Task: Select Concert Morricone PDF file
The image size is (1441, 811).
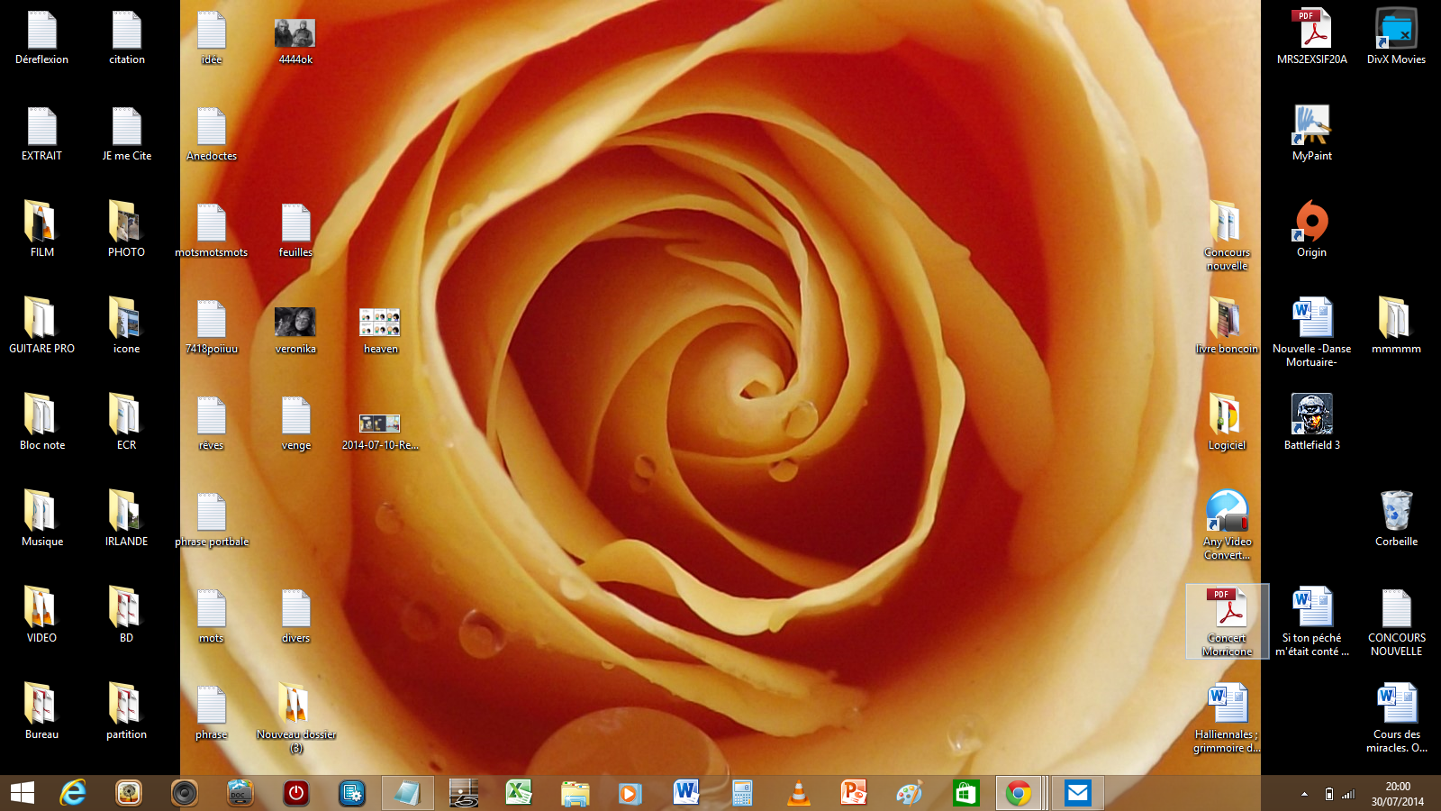Action: pyautogui.click(x=1228, y=622)
